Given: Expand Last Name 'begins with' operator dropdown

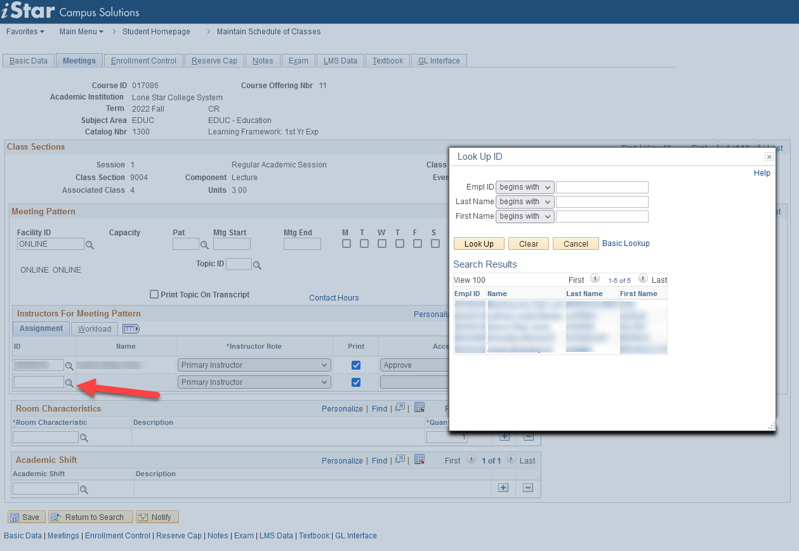Looking at the screenshot, I should pos(525,202).
